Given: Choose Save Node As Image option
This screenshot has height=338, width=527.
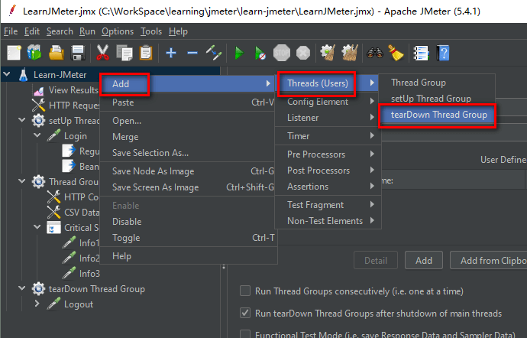Looking at the screenshot, I should [188, 171].
